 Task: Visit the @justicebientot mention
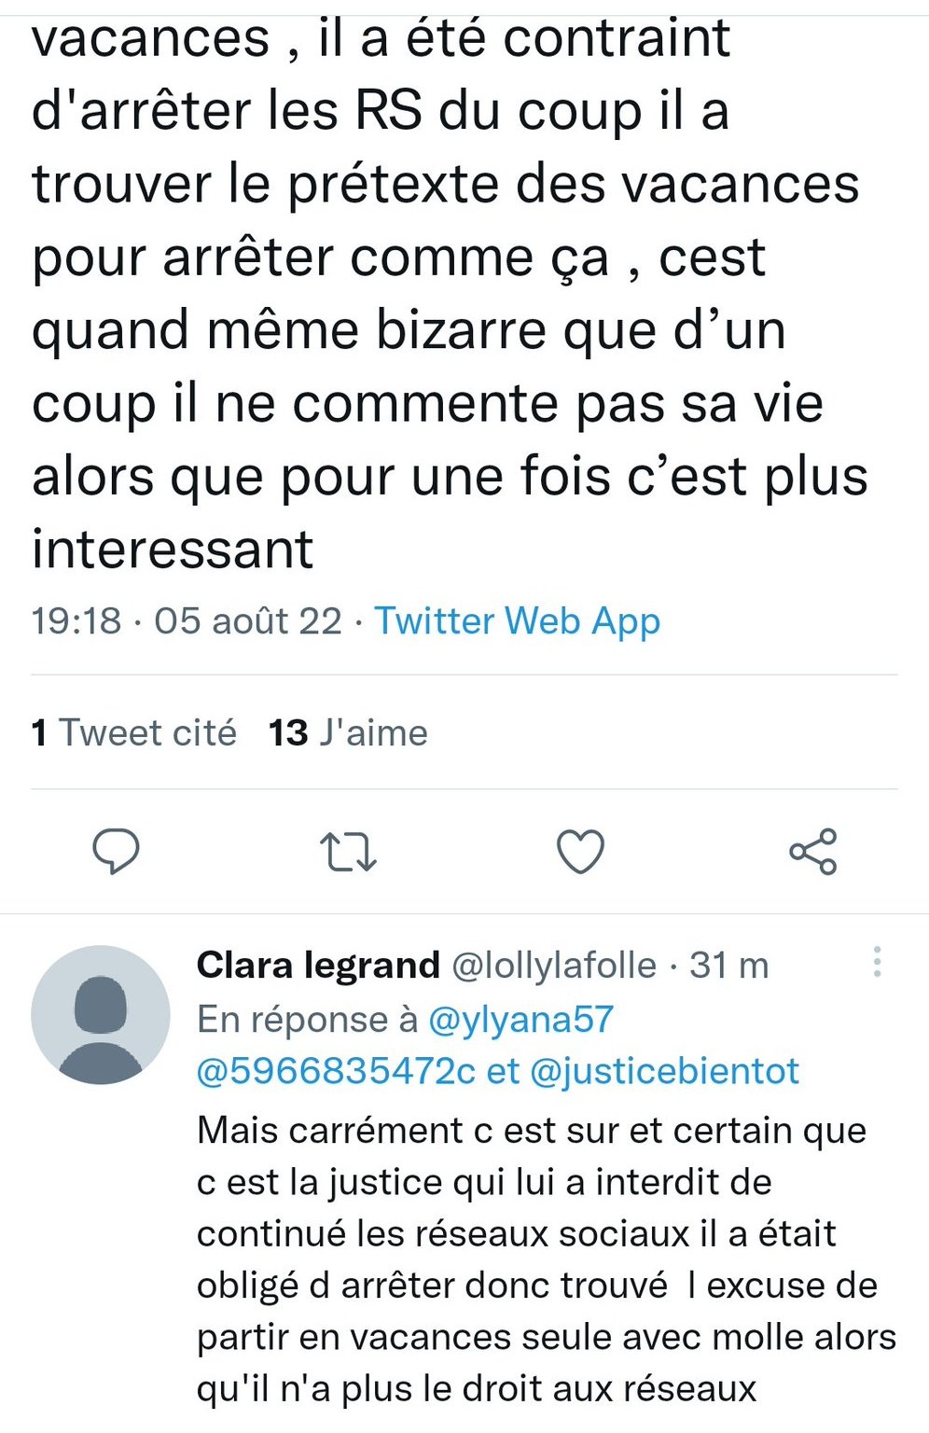tap(664, 1072)
